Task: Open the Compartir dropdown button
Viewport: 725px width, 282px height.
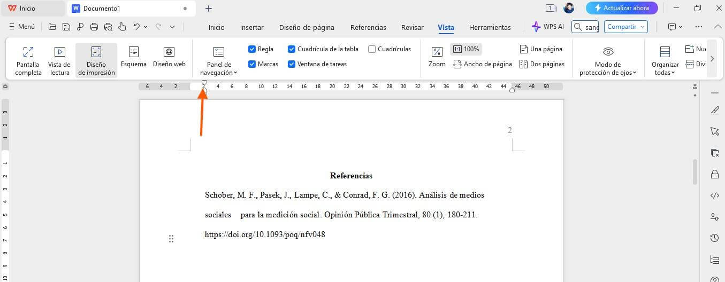Action: [626, 27]
